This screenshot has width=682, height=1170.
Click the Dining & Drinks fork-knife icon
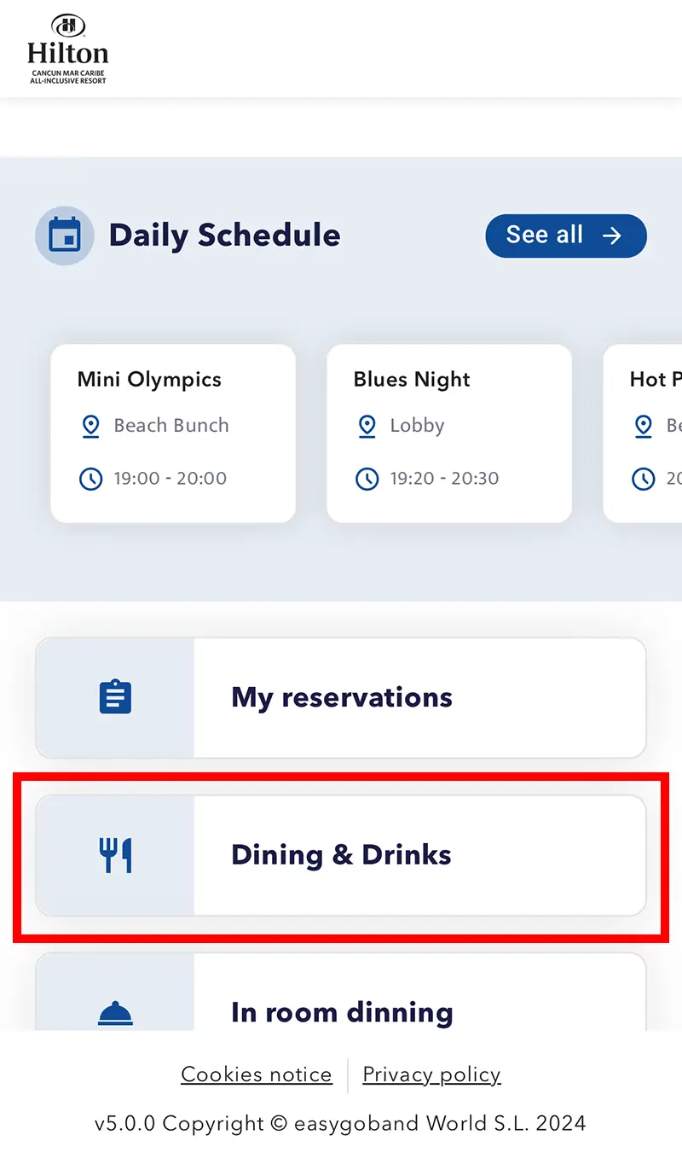pyautogui.click(x=115, y=855)
